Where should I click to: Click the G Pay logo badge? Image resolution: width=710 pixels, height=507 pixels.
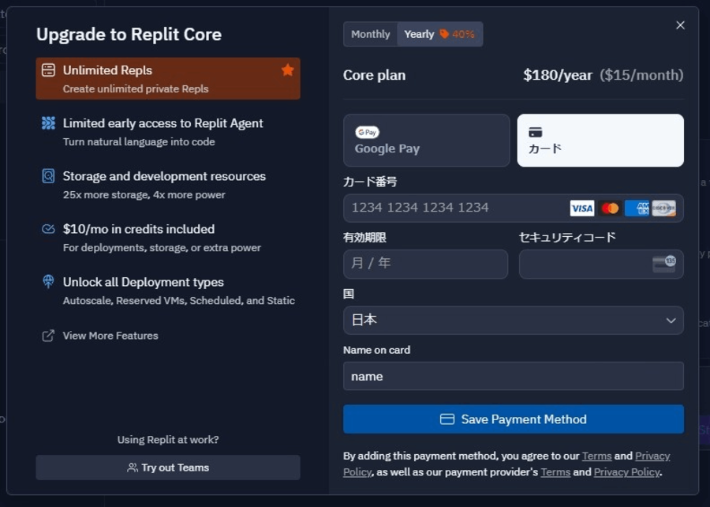point(367,133)
